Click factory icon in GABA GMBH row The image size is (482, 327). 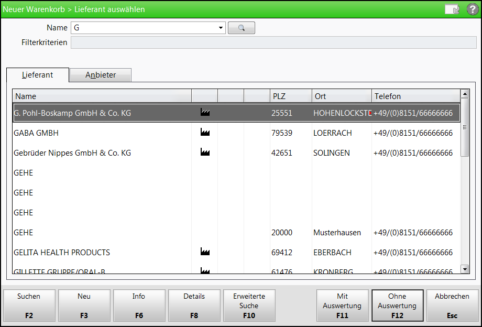click(205, 132)
